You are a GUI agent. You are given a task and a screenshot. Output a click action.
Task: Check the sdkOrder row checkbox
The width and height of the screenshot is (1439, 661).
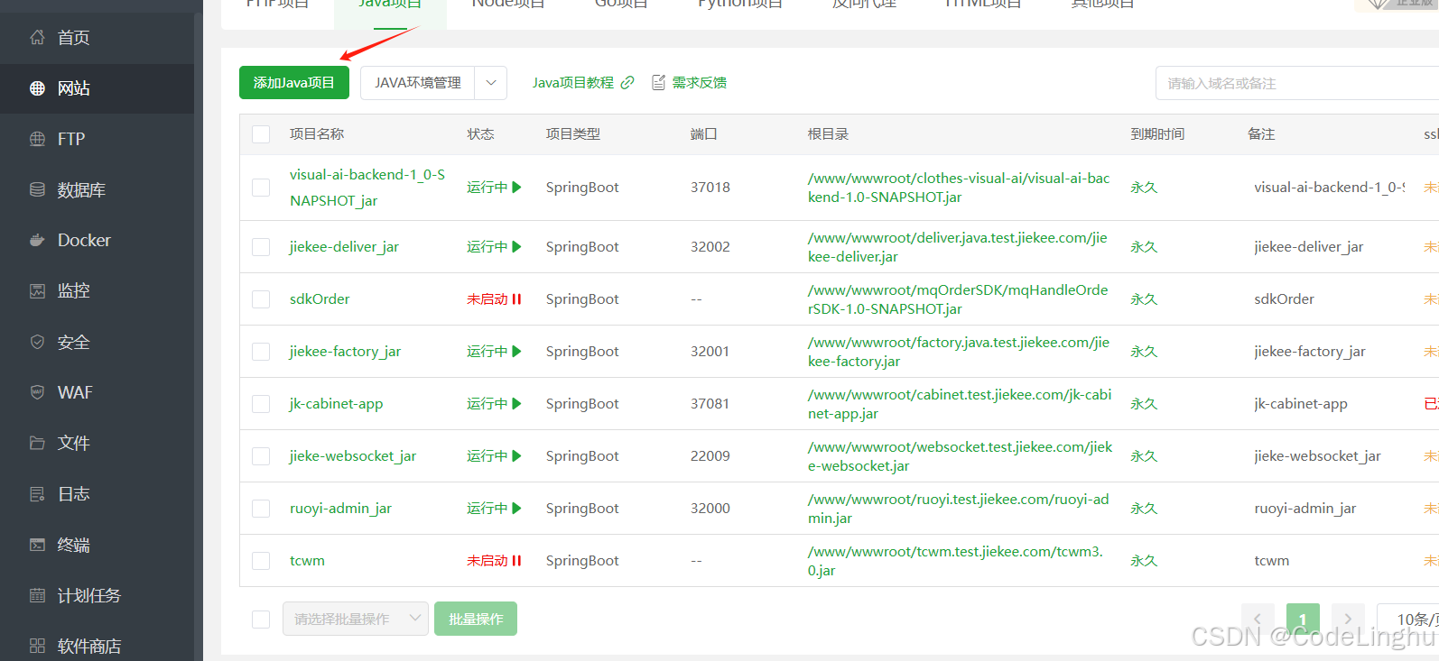[261, 299]
